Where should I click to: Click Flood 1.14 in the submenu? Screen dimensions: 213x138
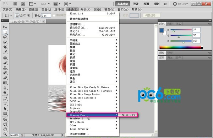tap(128, 115)
